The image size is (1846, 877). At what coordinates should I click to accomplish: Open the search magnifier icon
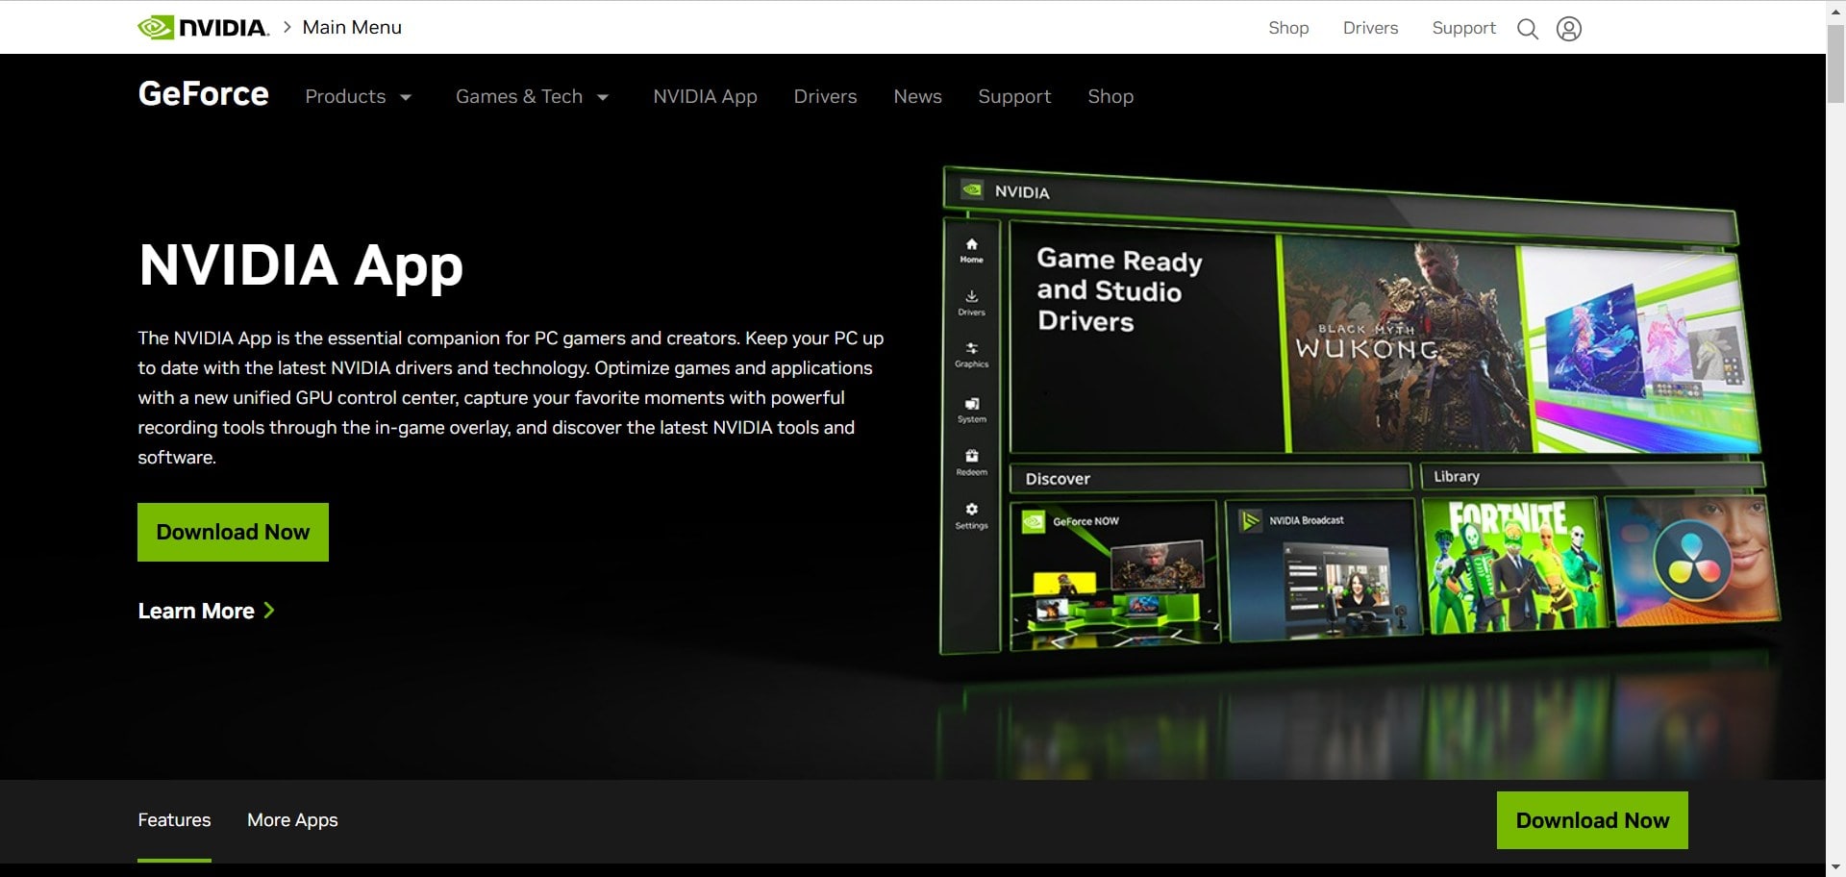pos(1527,29)
